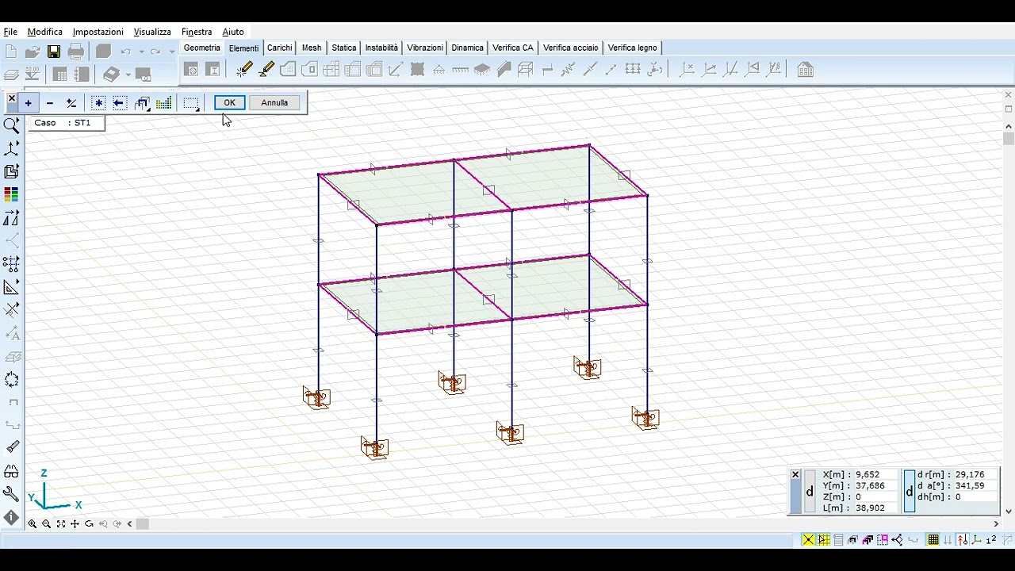Cancel the selection with Annulla

click(x=274, y=102)
